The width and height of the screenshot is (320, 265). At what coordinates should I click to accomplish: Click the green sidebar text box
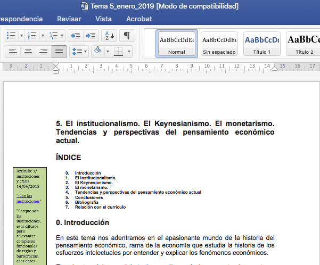click(x=30, y=216)
